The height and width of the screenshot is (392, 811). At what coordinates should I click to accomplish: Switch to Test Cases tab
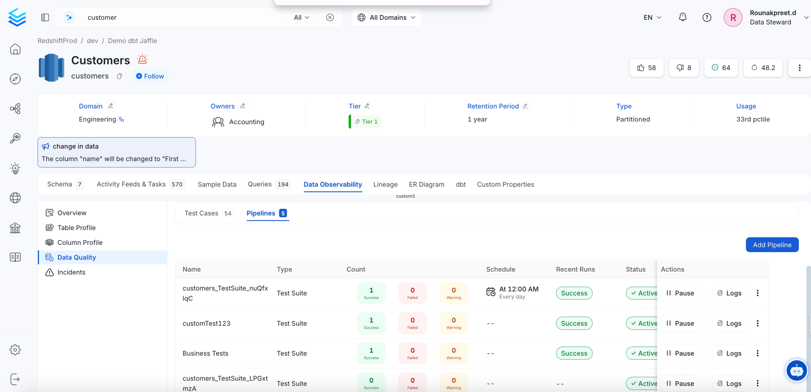201,213
